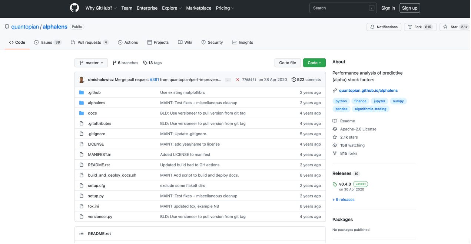Screen dimensions: 471x244
Task: Select the slash shortcut icon in search
Action: [371, 8]
